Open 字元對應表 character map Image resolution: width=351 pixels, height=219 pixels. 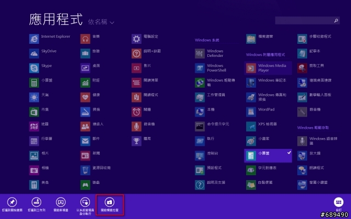261,170
